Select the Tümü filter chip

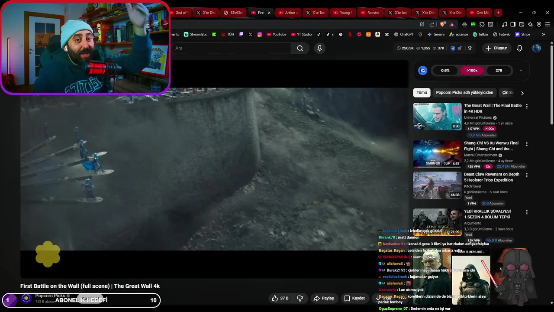[x=422, y=92]
